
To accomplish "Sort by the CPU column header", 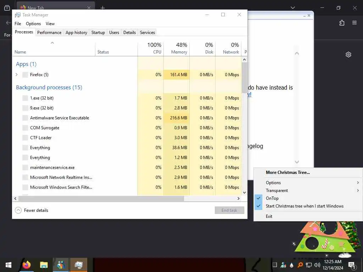I will [x=151, y=48].
